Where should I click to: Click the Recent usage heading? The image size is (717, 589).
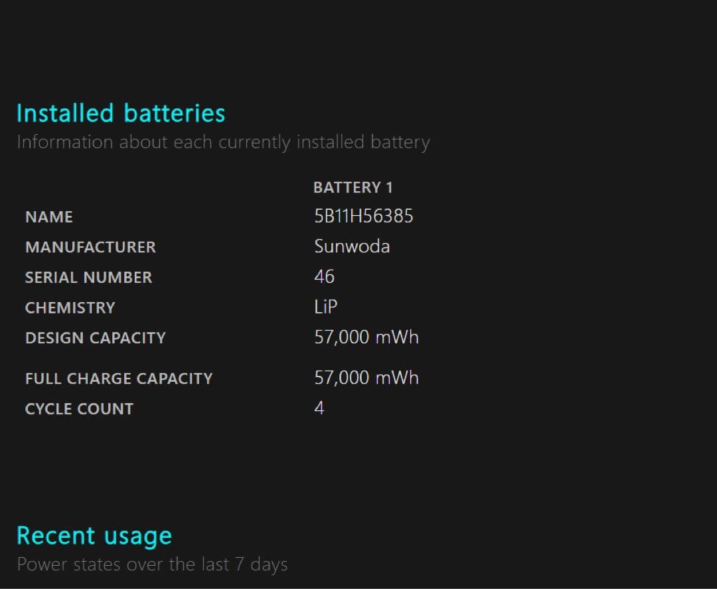click(x=94, y=536)
